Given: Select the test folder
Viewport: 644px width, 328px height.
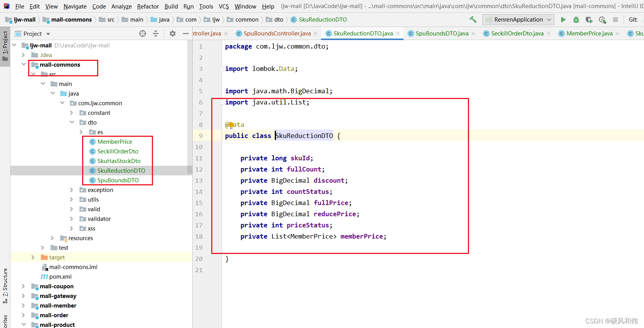Looking at the screenshot, I should [64, 248].
